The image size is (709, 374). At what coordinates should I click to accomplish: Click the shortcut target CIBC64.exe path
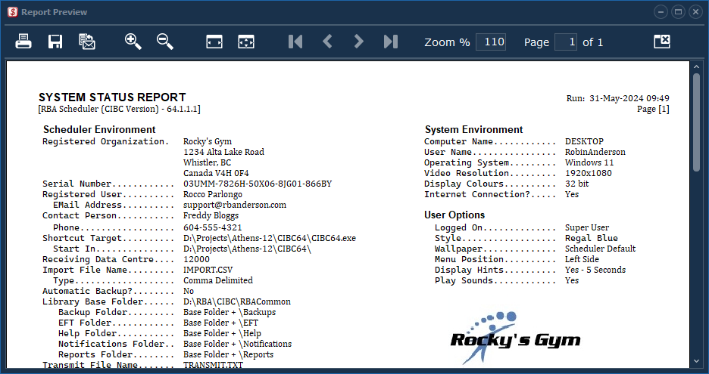270,238
